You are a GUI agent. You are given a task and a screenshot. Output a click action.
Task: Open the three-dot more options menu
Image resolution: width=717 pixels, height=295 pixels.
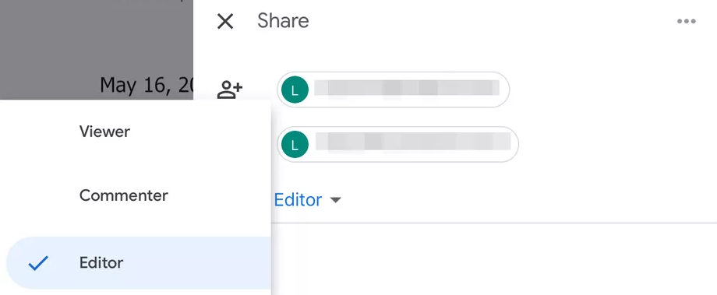(687, 21)
